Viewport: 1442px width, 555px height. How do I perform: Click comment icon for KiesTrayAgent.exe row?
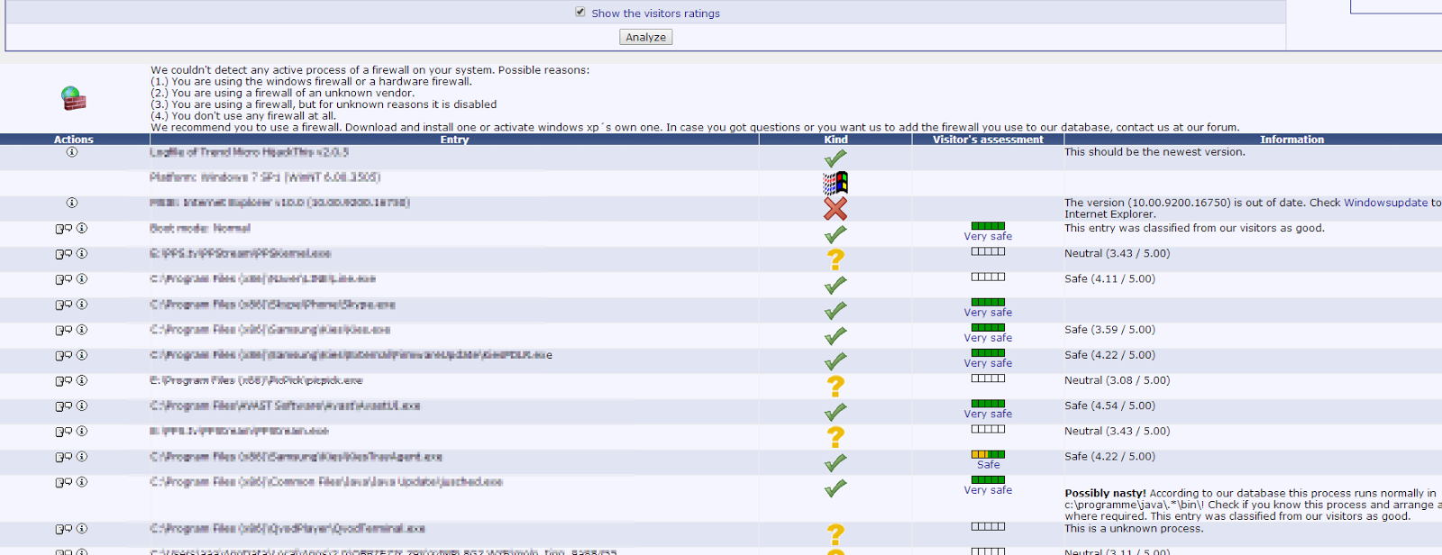click(x=64, y=458)
